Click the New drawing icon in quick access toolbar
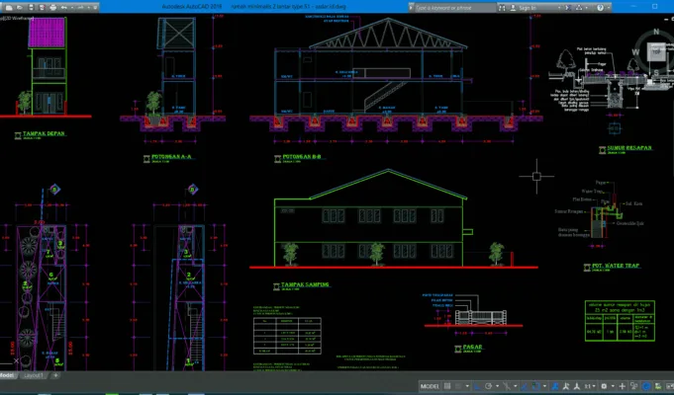This screenshot has height=395, width=674. pyautogui.click(x=9, y=8)
